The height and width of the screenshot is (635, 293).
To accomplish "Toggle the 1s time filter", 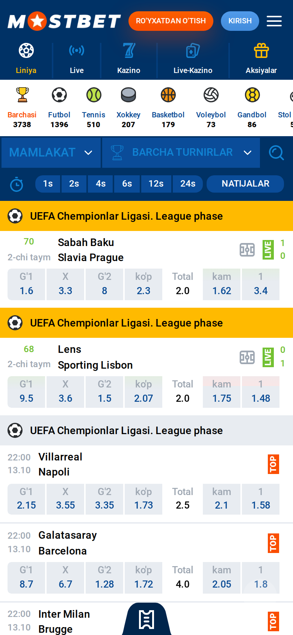I will [48, 184].
